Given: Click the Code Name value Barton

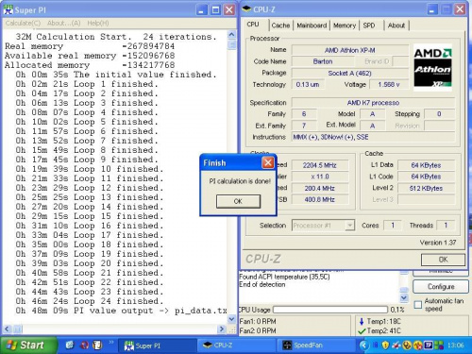Looking at the screenshot, I should pos(323,61).
